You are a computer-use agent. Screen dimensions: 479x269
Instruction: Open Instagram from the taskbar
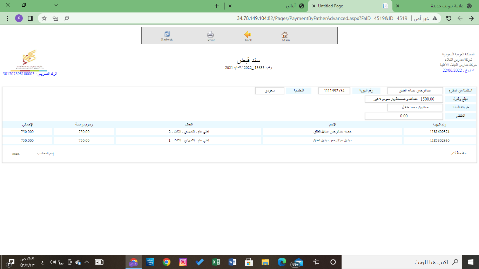183,262
